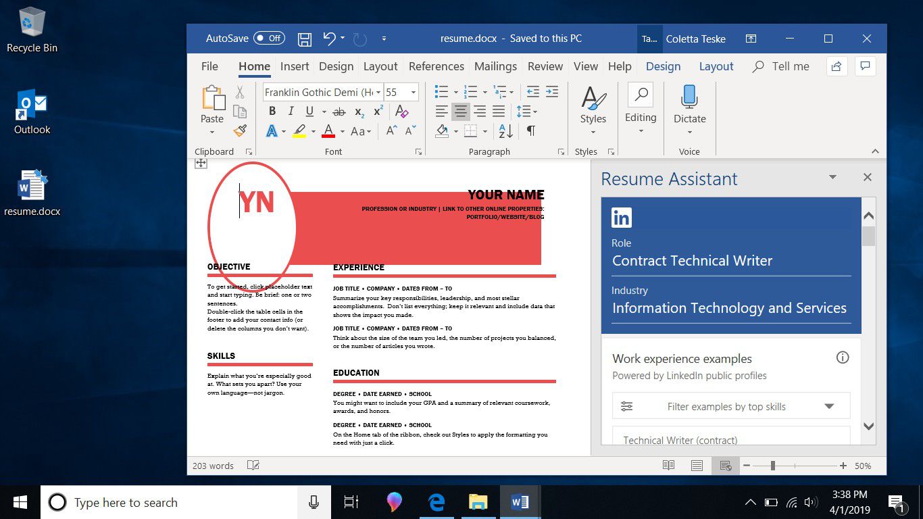Apply strikethrough formatting

click(339, 112)
